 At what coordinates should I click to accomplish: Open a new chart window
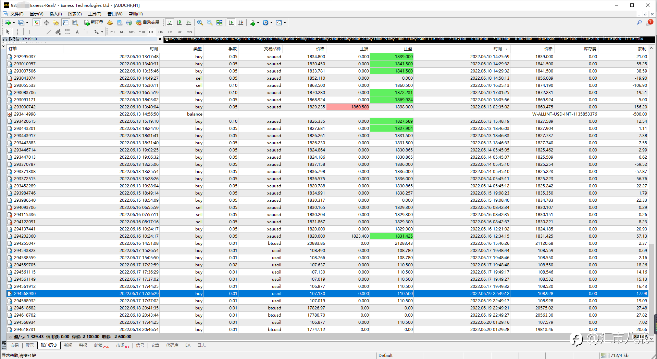(x=8, y=23)
